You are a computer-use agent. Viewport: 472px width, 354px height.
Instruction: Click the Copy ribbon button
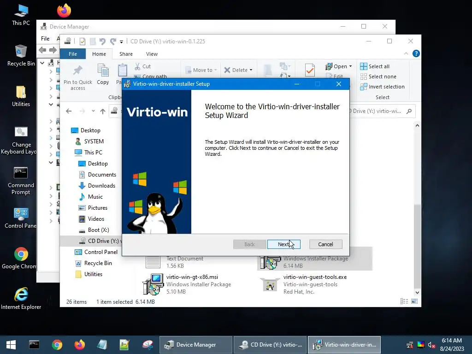click(103, 74)
